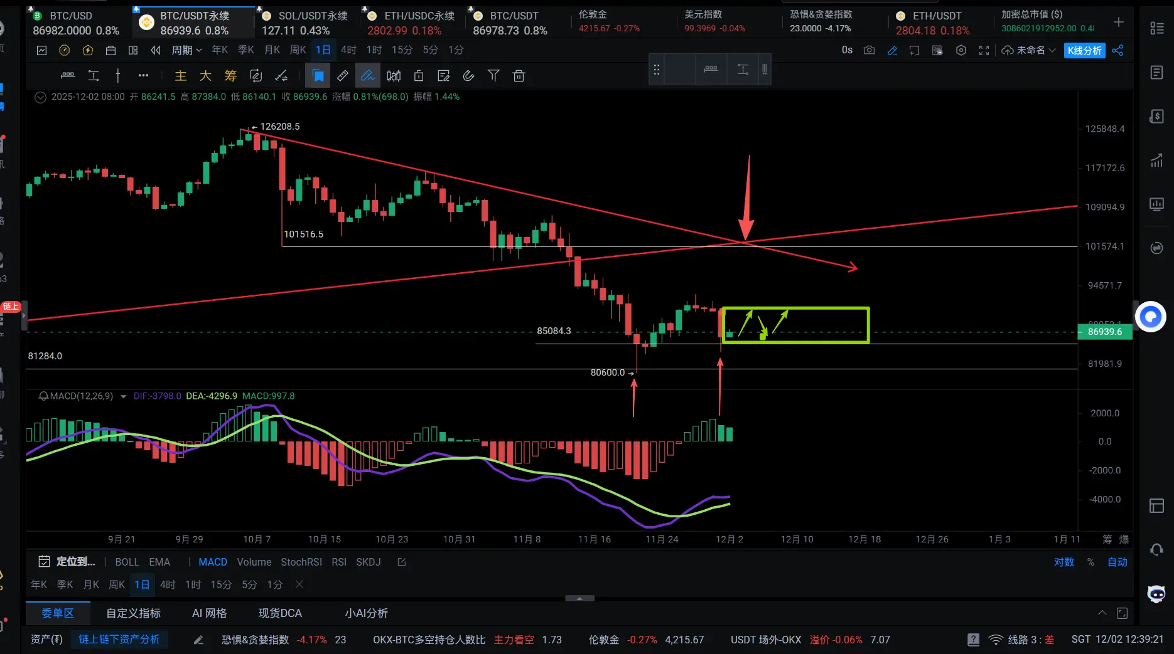Collapse the OHLC info row with circle chevron
The image size is (1174, 654).
click(40, 97)
